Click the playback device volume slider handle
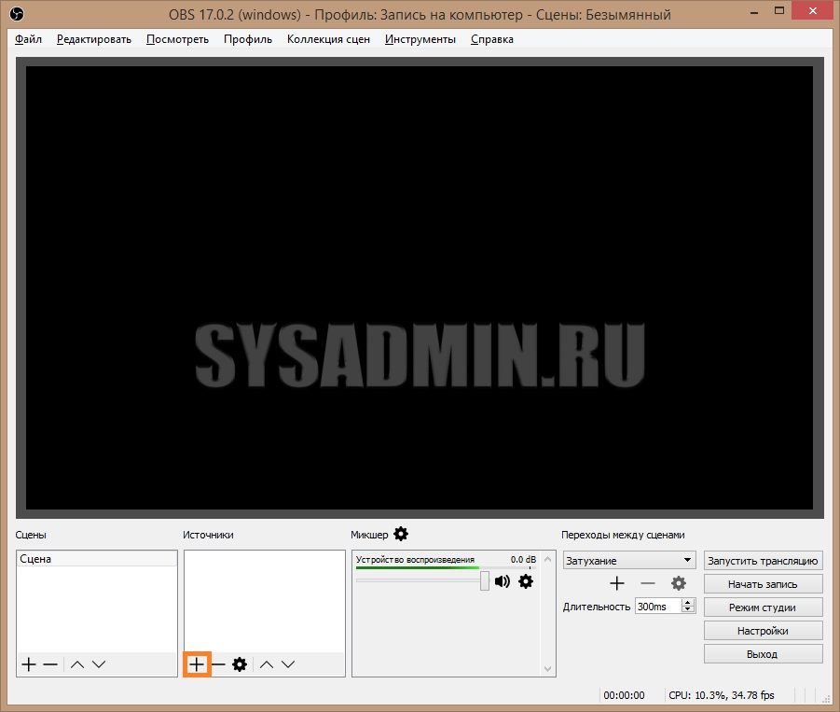Image resolution: width=840 pixels, height=712 pixels. pos(485,581)
